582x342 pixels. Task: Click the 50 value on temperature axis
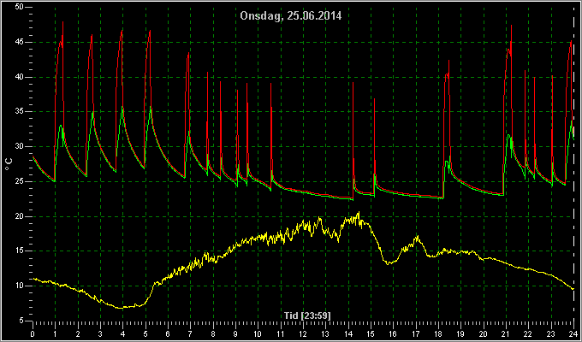(20, 7)
